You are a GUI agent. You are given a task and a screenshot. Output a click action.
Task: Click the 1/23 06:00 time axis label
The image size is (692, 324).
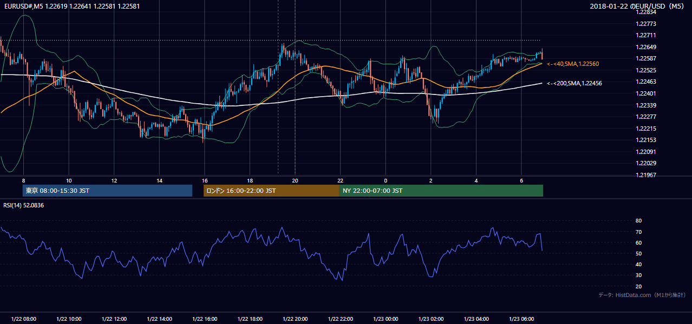[x=521, y=319]
